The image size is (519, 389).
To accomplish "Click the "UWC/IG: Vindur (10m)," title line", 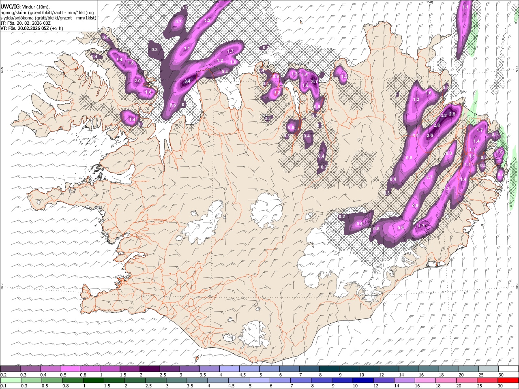I will (25, 6).
